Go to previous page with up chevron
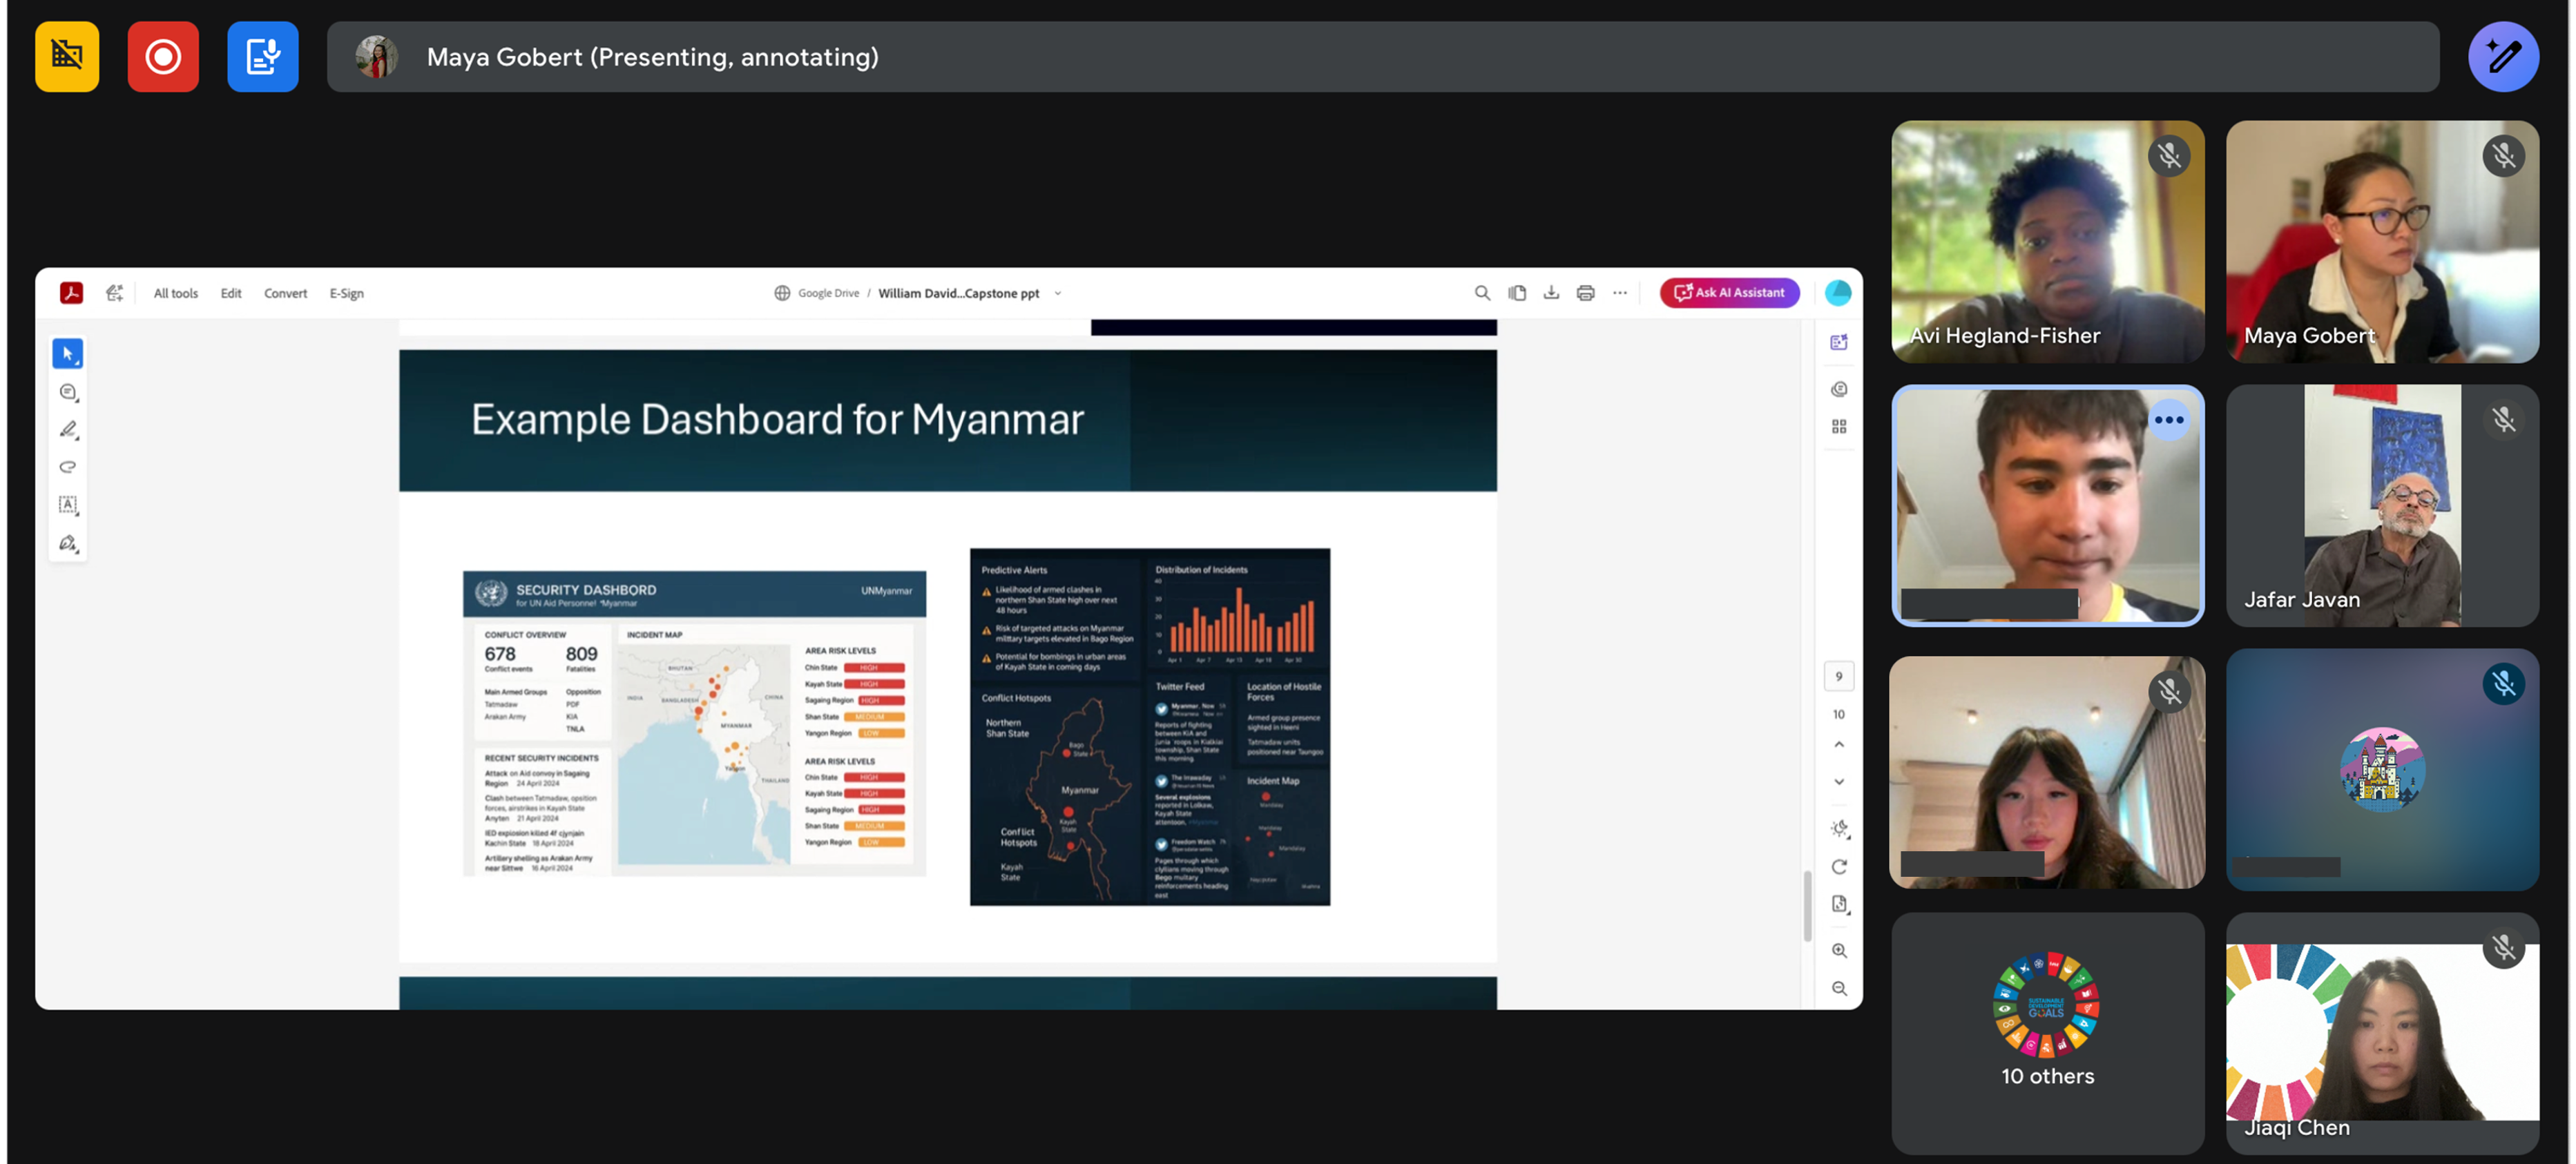Image resolution: width=2576 pixels, height=1164 pixels. click(x=1839, y=745)
